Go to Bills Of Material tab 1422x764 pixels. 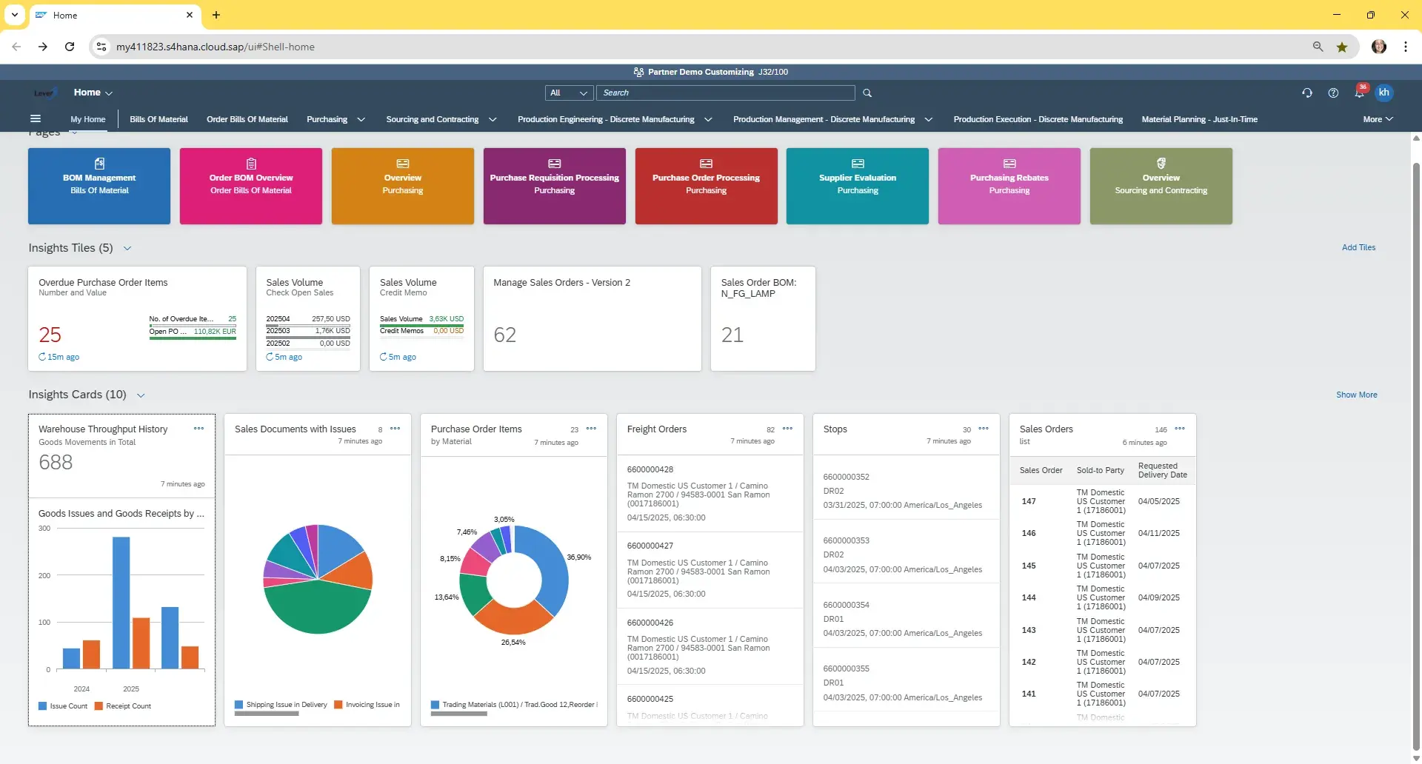point(158,119)
